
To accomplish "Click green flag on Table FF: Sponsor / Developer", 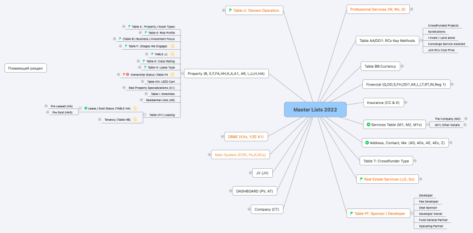I will (352, 213).
